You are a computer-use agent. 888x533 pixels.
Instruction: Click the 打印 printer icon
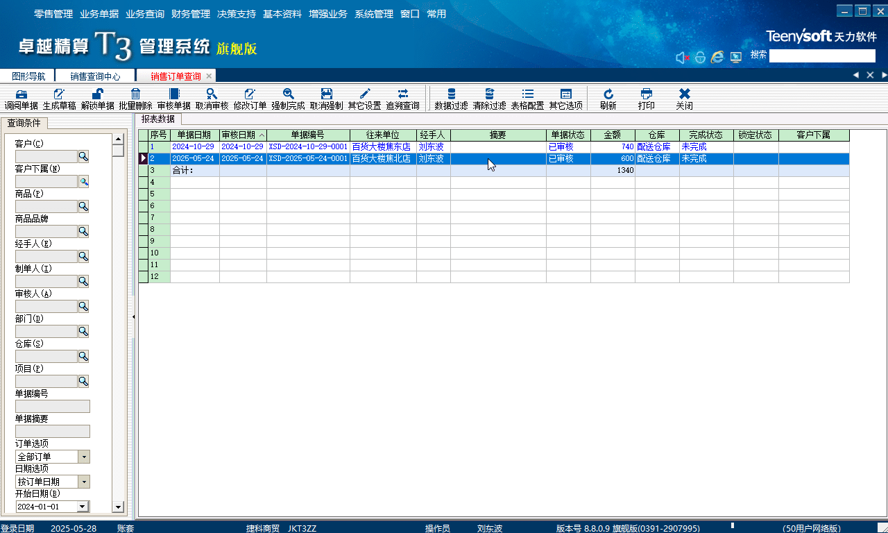tap(646, 94)
